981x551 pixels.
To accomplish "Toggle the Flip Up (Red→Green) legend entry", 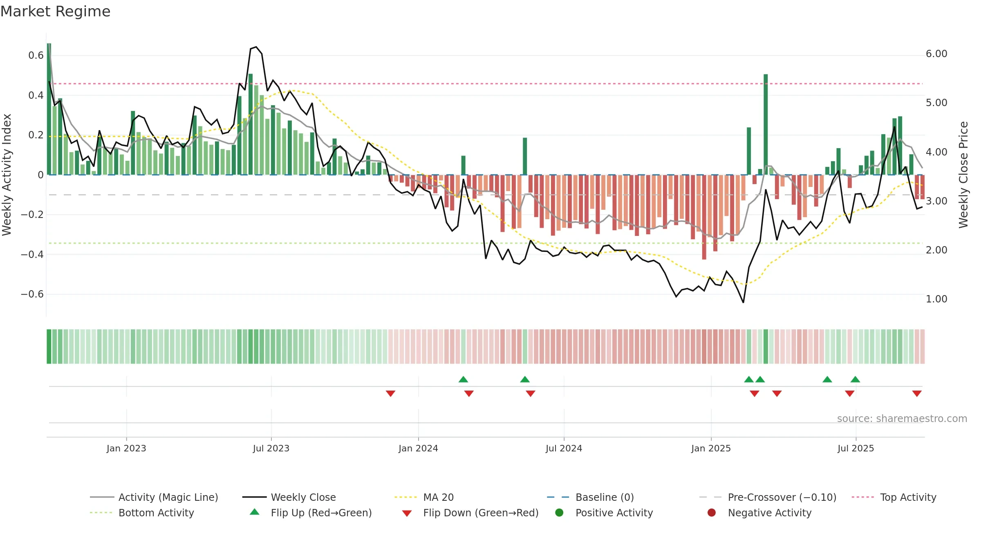I will coord(311,513).
